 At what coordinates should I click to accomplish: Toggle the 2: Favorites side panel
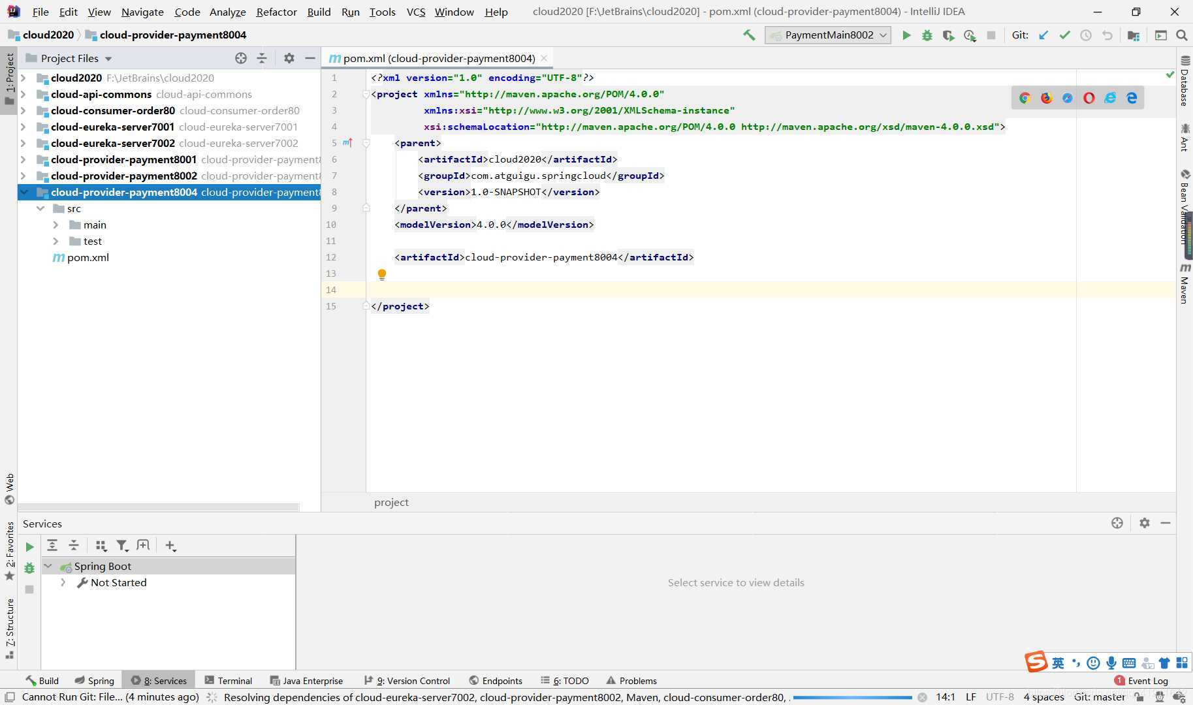pyautogui.click(x=9, y=552)
